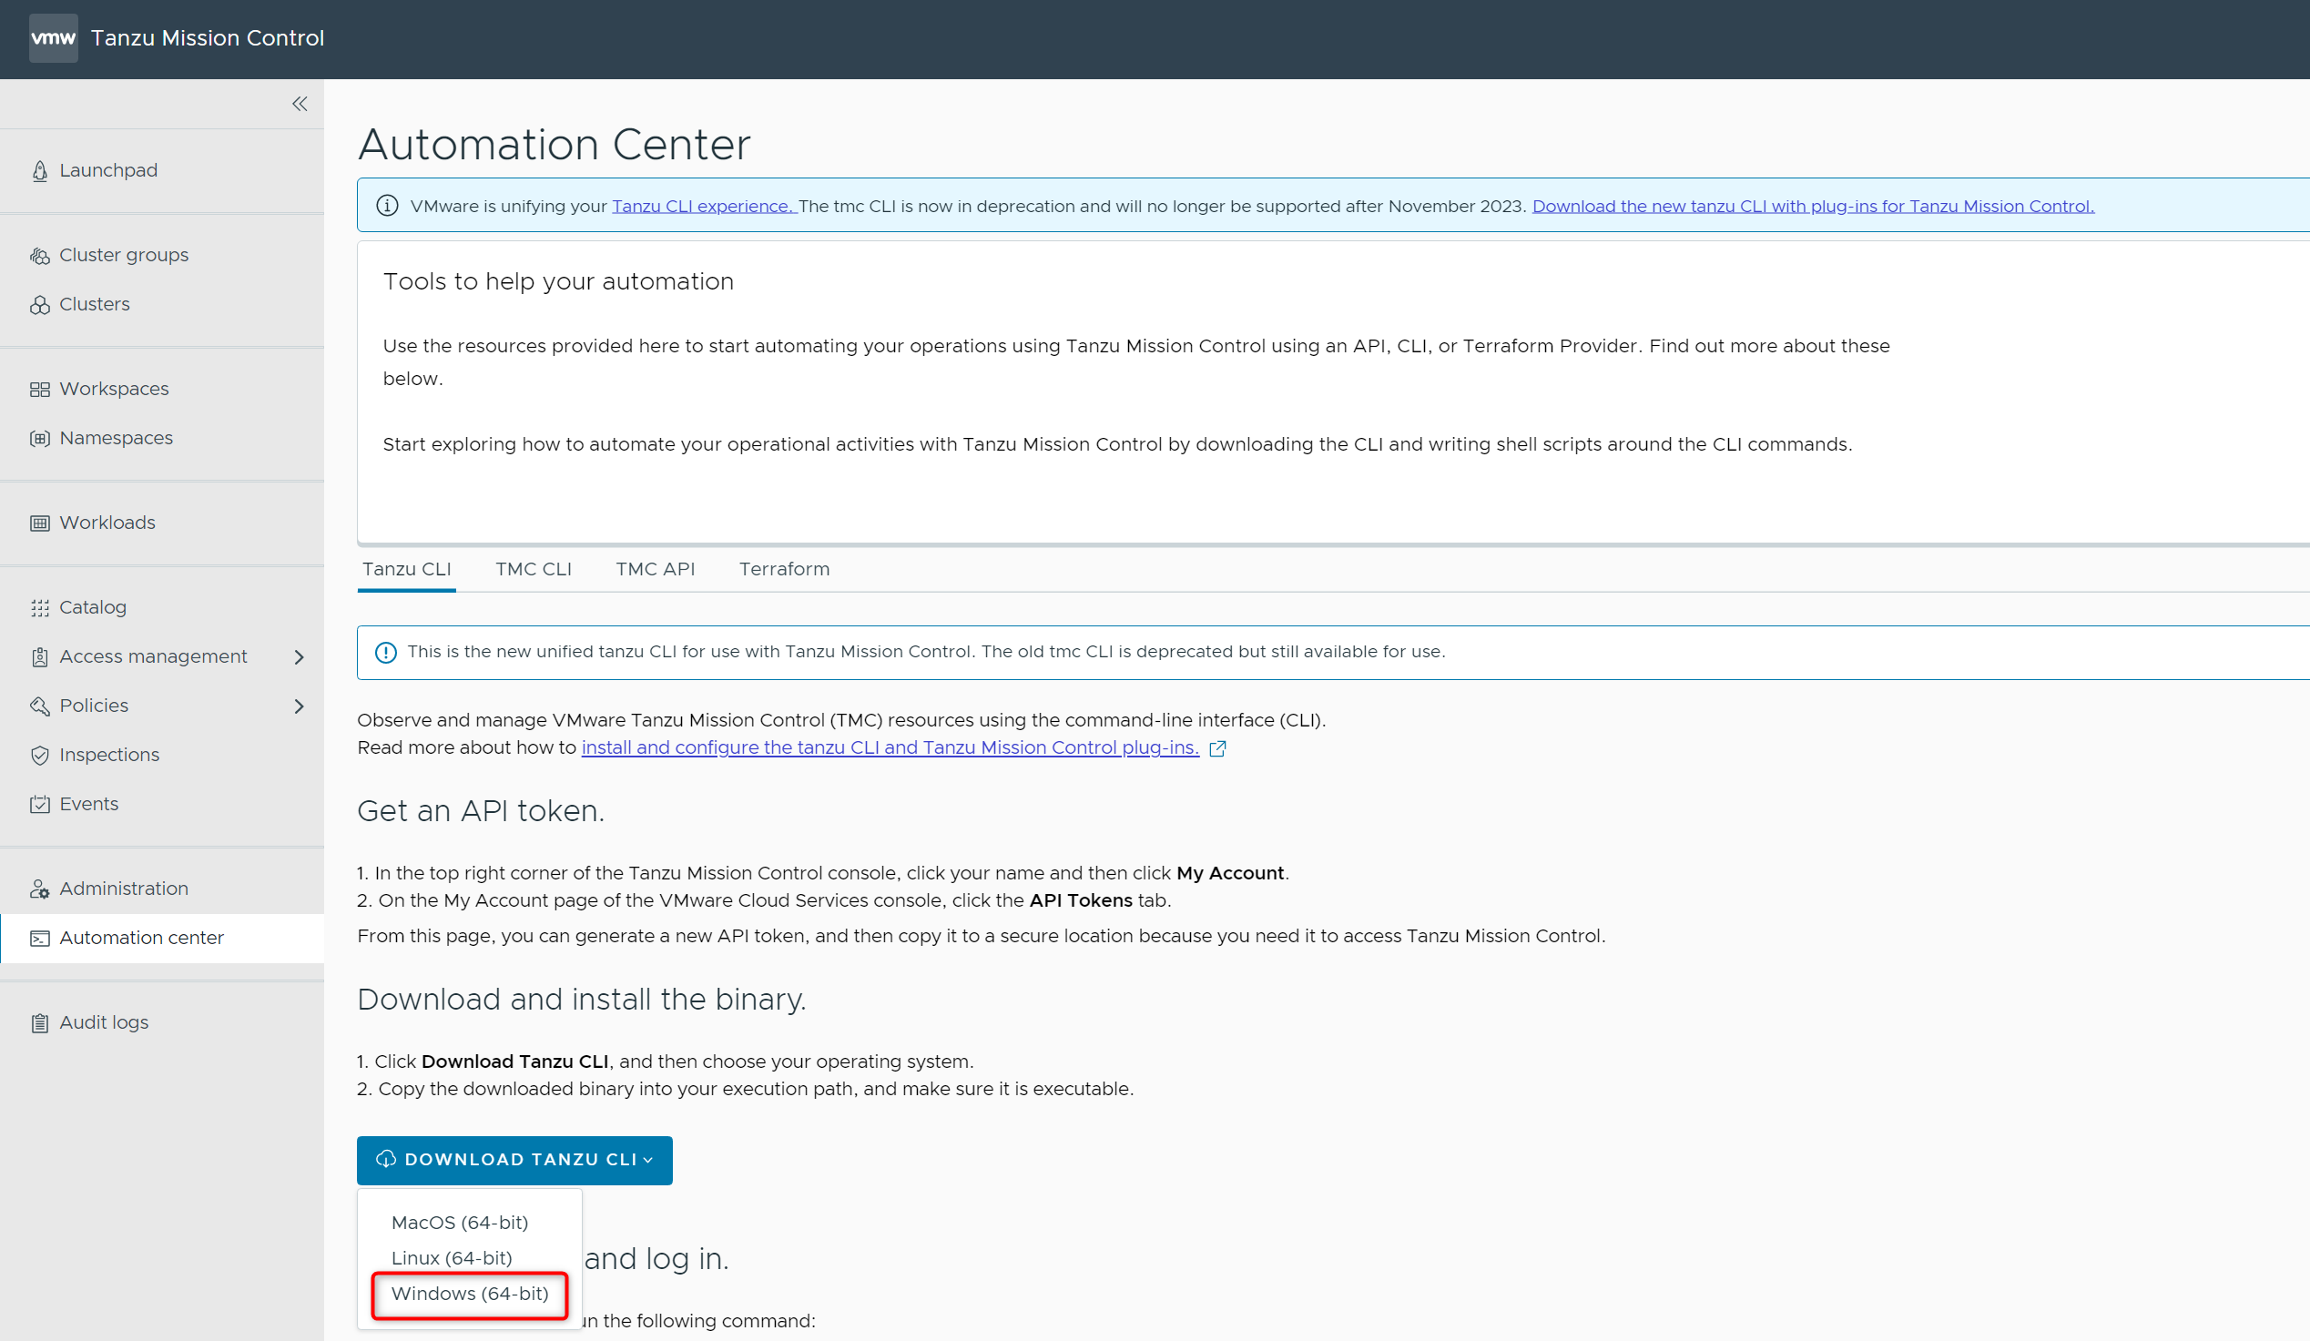Click the Events calendar icon
The width and height of the screenshot is (2310, 1341).
[x=39, y=805]
